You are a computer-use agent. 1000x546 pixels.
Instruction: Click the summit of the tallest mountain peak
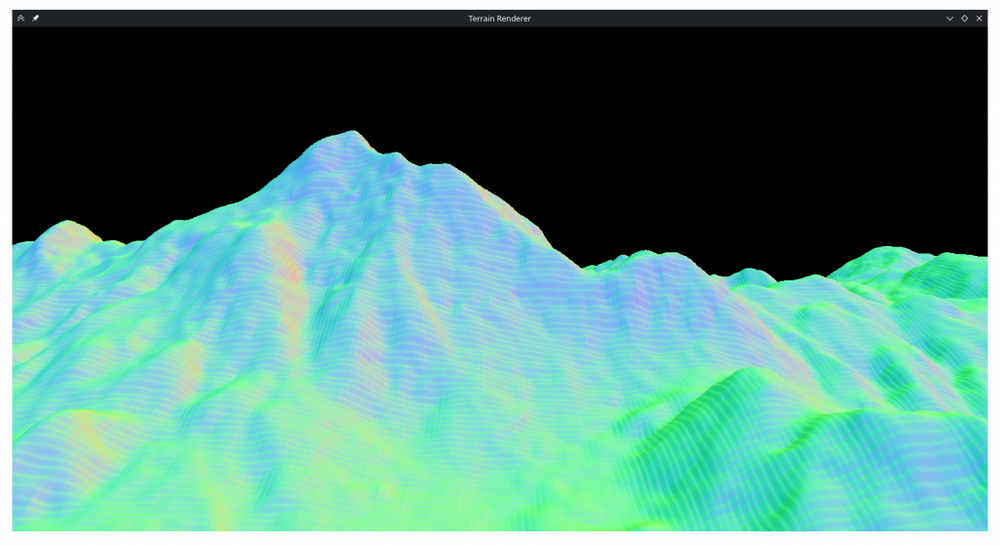coord(350,134)
